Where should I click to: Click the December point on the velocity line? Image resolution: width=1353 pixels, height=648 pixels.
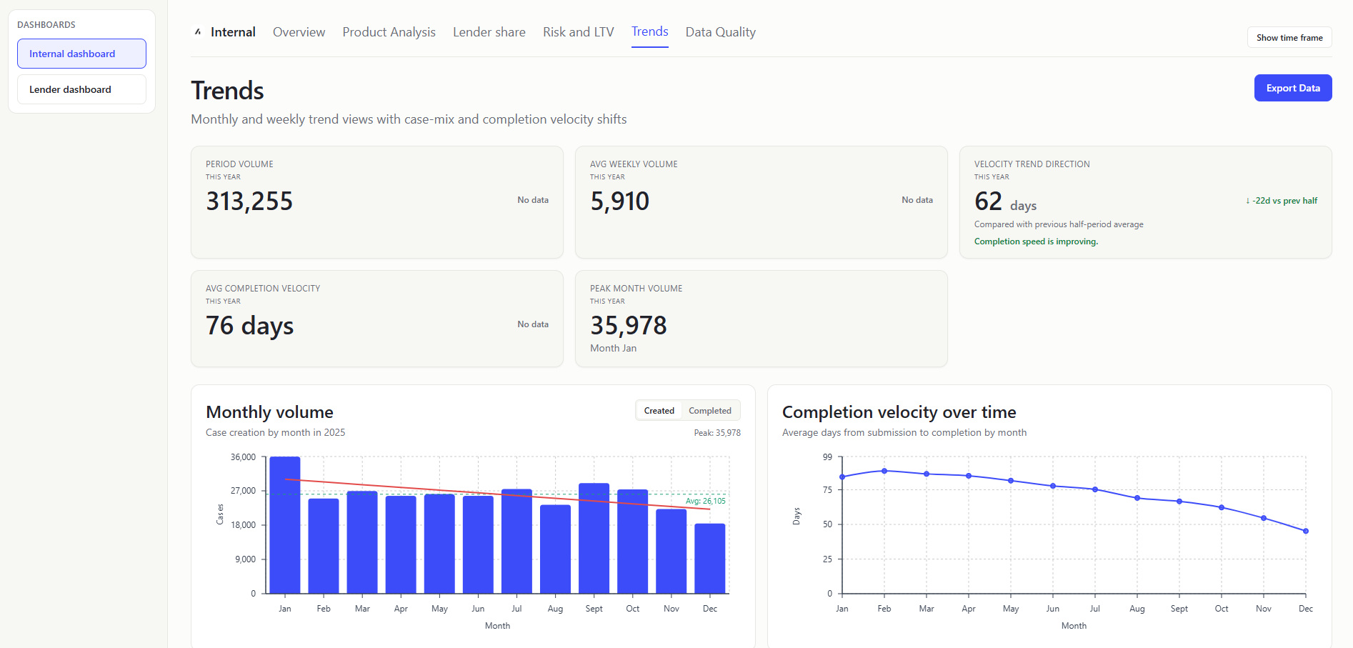(1305, 531)
